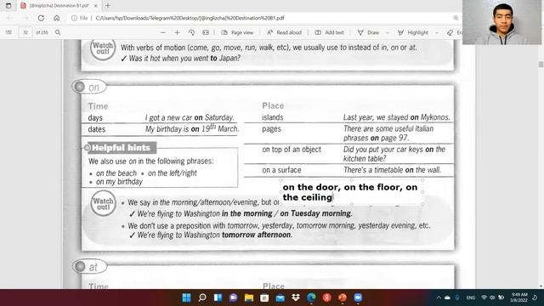
Task: Click the ENG language indicator
Action: pyautogui.click(x=470, y=297)
